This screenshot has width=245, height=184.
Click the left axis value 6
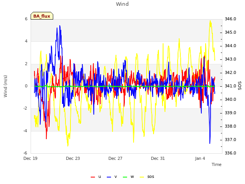point(26,19)
